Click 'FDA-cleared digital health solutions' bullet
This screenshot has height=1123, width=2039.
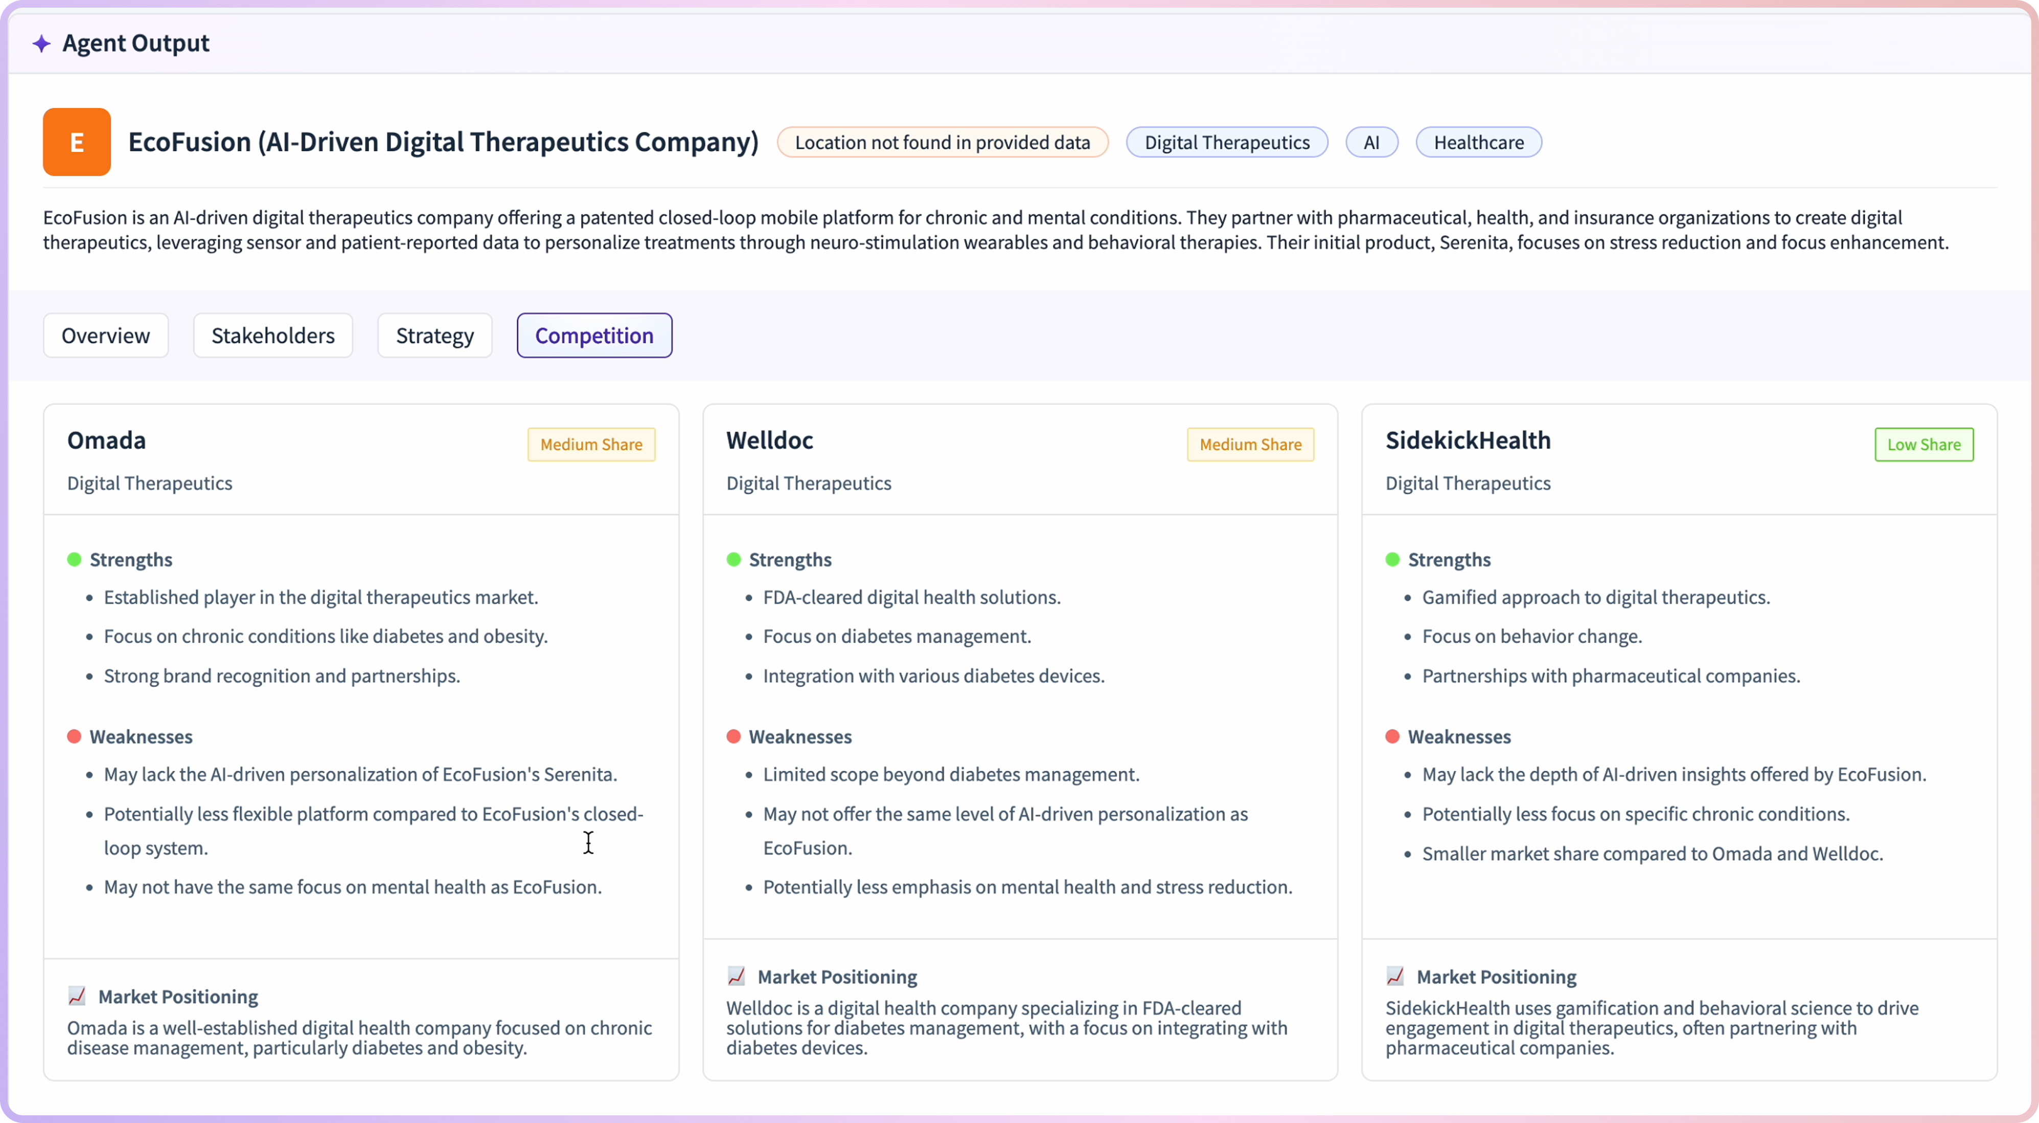tap(911, 598)
